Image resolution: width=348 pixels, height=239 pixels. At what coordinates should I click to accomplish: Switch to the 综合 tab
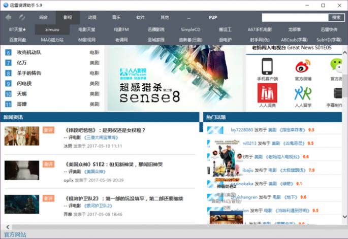coord(44,17)
